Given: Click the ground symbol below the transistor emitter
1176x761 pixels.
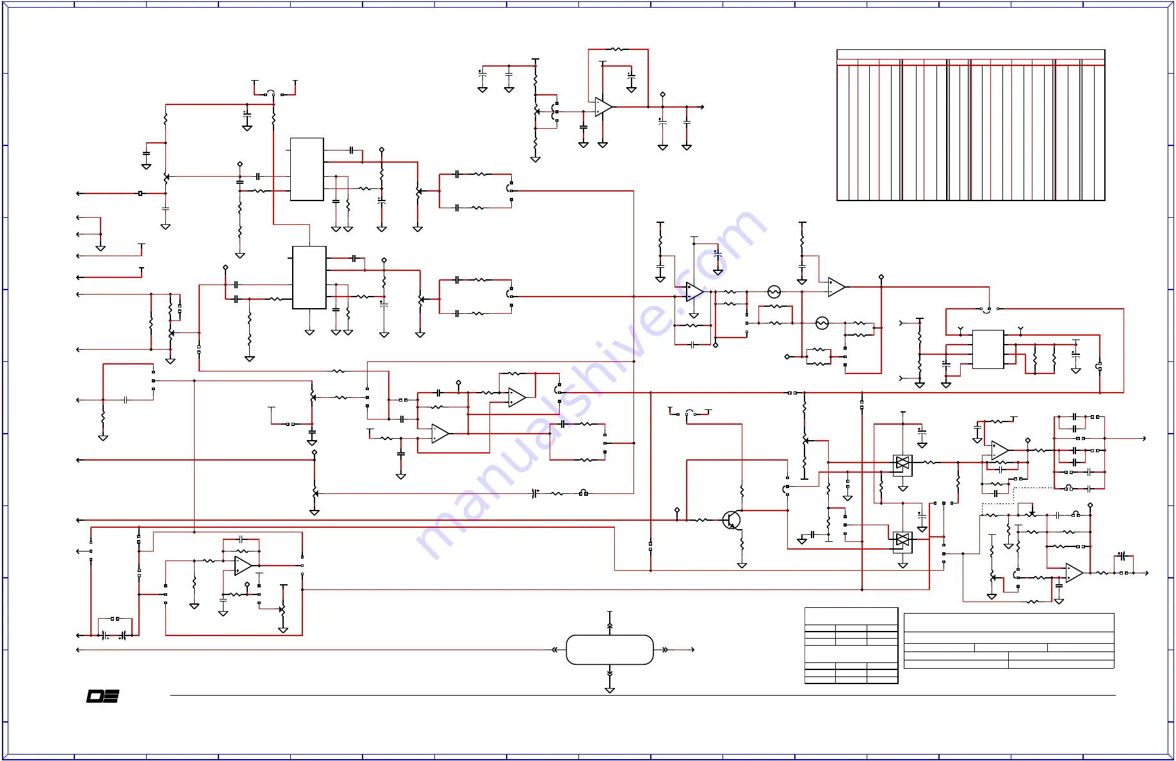Looking at the screenshot, I should (x=742, y=566).
